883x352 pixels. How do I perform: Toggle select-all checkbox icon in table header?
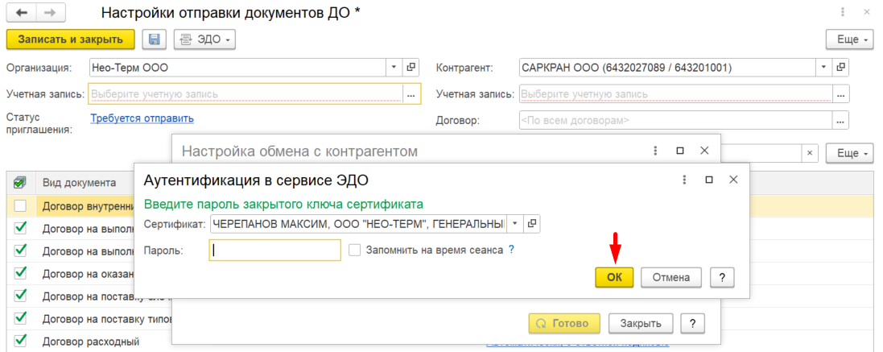(x=19, y=183)
